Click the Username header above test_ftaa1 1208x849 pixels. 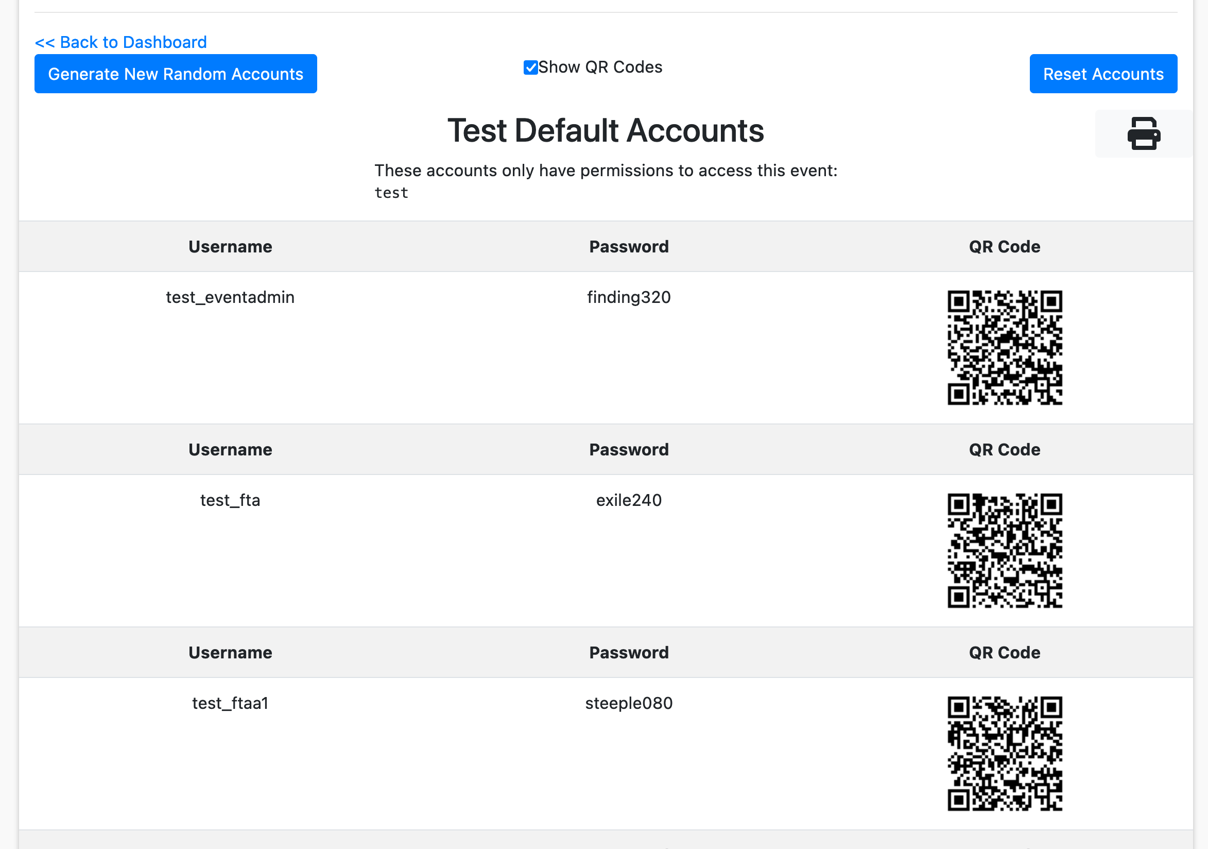(x=231, y=653)
